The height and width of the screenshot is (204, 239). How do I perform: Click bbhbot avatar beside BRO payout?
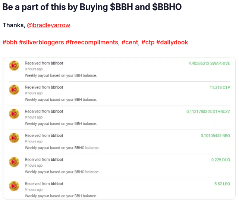click(14, 138)
